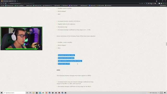
Task: Open the Reading list panel
Action: (163, 5)
